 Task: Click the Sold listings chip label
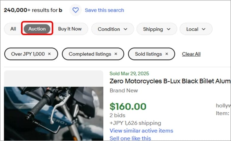[x=148, y=54]
